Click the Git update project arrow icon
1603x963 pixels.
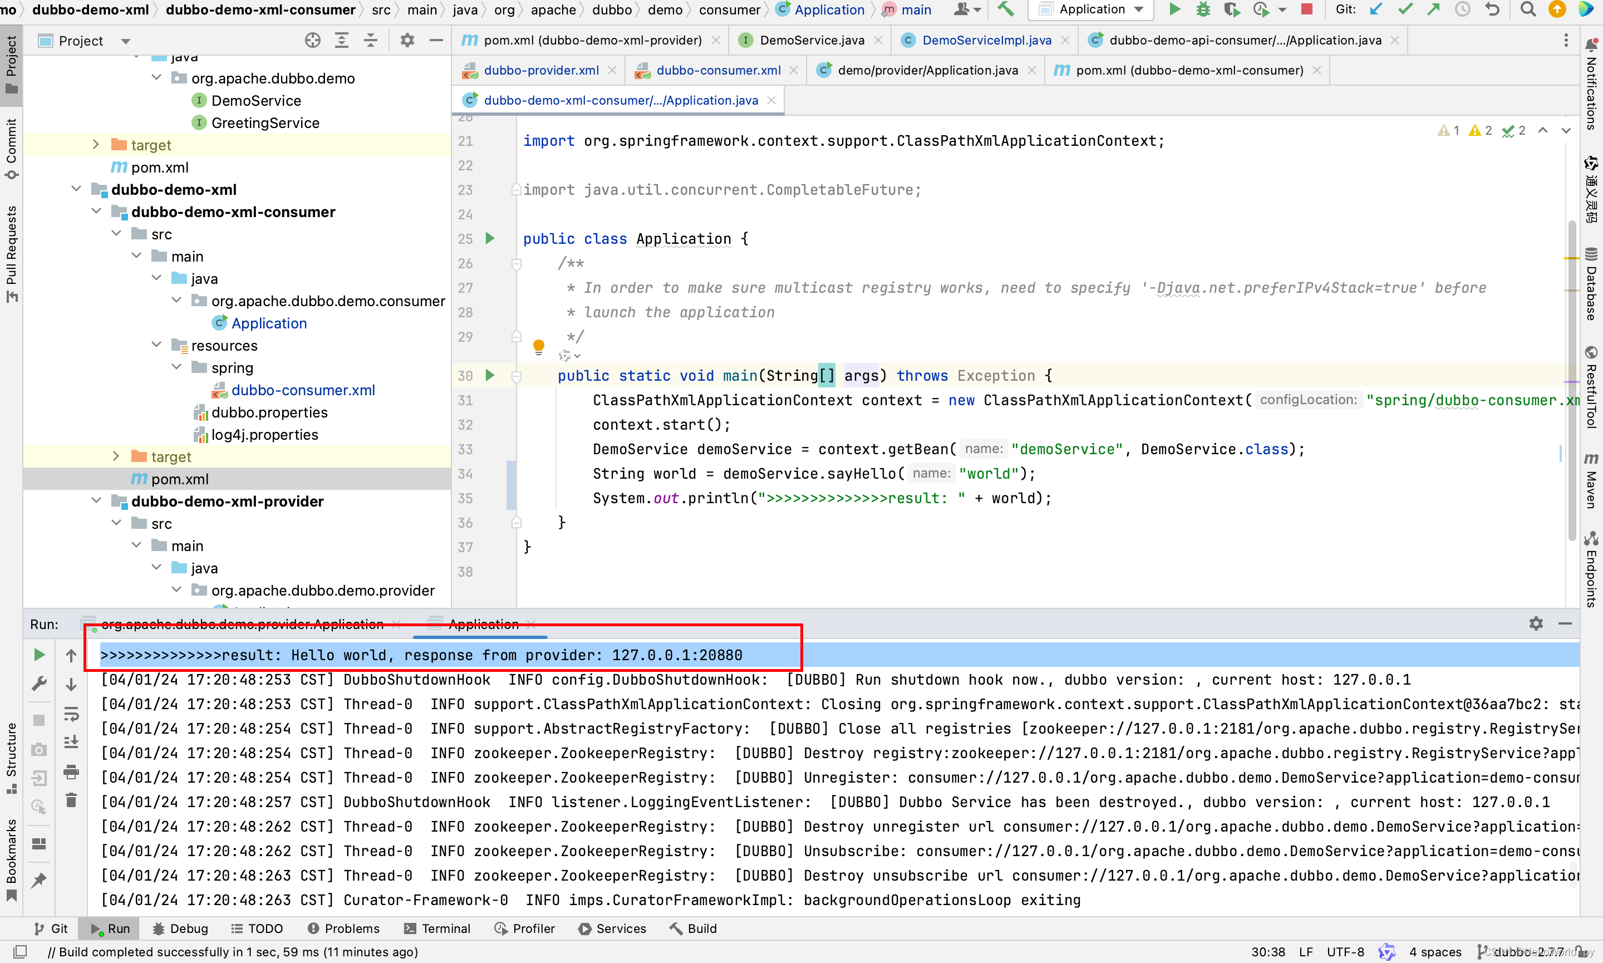(1375, 9)
